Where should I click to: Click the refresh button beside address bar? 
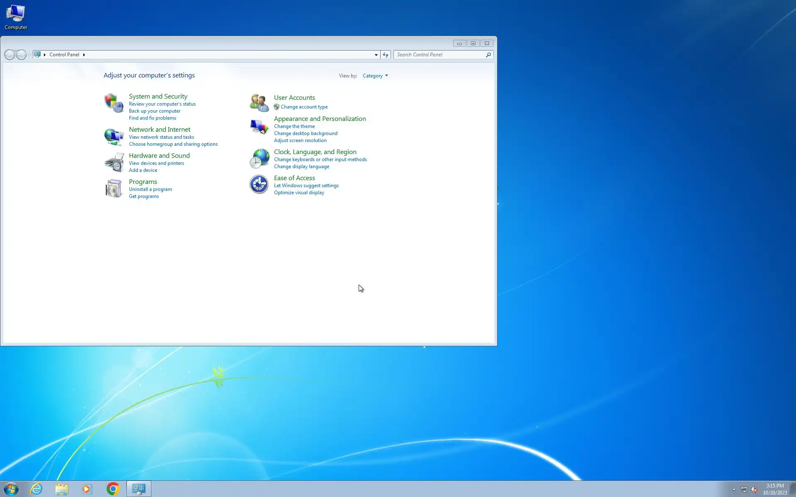tap(386, 55)
